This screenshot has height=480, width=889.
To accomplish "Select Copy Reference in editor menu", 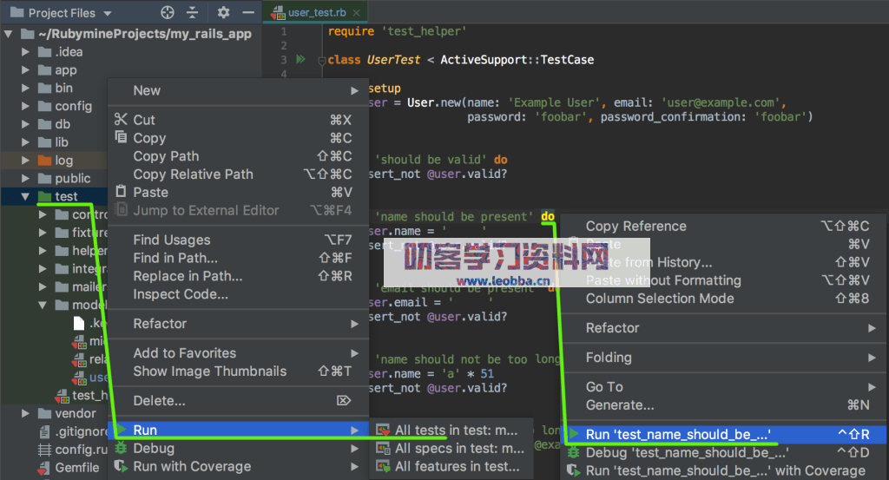I will point(724,227).
